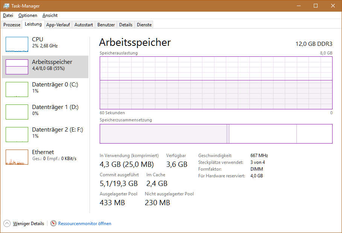Click the 4,4/8,0 GB (55%) sidebar text
Screen dimensions: 342x233
(49, 68)
